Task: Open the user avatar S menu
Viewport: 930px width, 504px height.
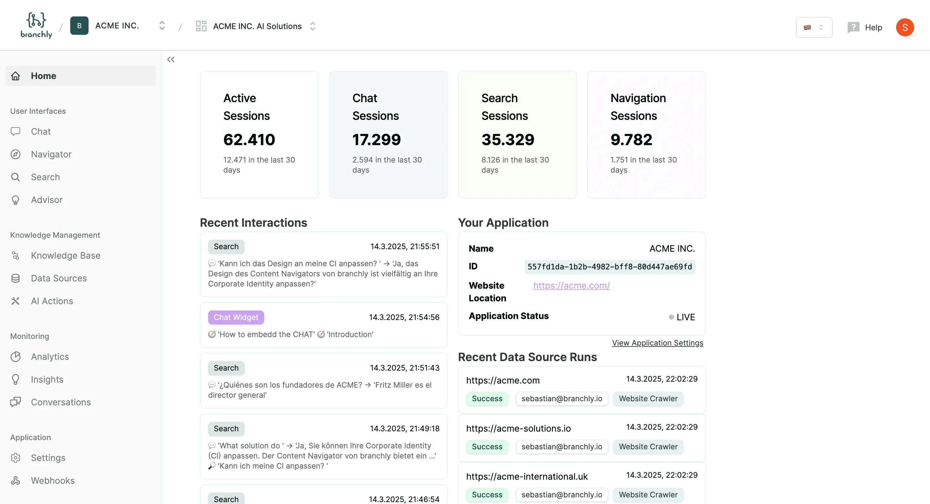Action: pyautogui.click(x=905, y=28)
